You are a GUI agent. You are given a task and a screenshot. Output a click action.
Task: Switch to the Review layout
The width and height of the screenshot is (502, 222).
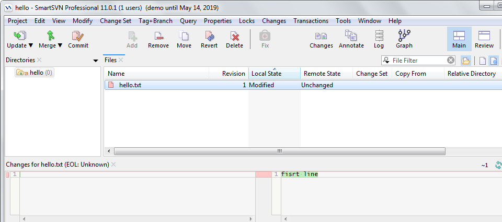click(x=484, y=36)
